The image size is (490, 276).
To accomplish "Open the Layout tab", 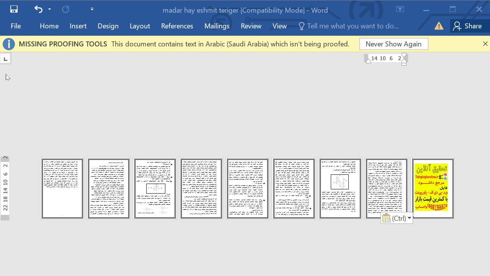I will pos(140,26).
